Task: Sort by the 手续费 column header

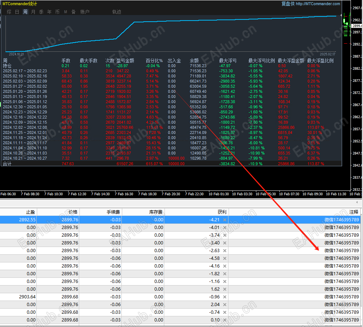Action: coord(100,212)
